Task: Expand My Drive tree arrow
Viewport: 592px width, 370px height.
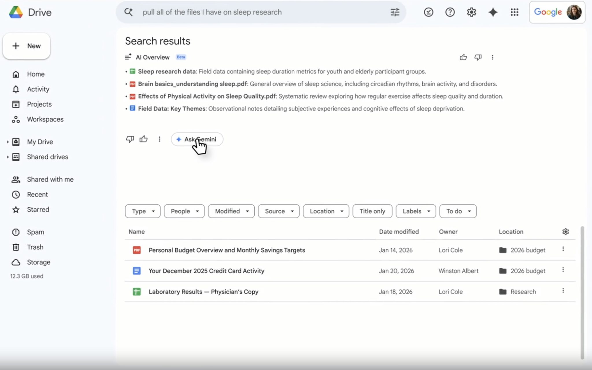Action: pos(8,142)
